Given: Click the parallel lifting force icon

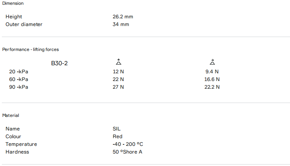Looking at the screenshot, I should tap(212, 62).
